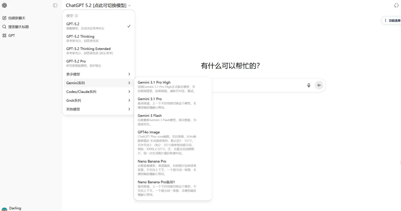This screenshot has height=211, width=401.
Task: Click the ChatGPT logo in the sidebar
Action: (4, 5)
